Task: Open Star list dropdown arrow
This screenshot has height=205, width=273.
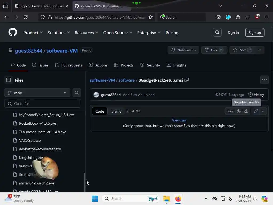Action: pyautogui.click(x=260, y=50)
